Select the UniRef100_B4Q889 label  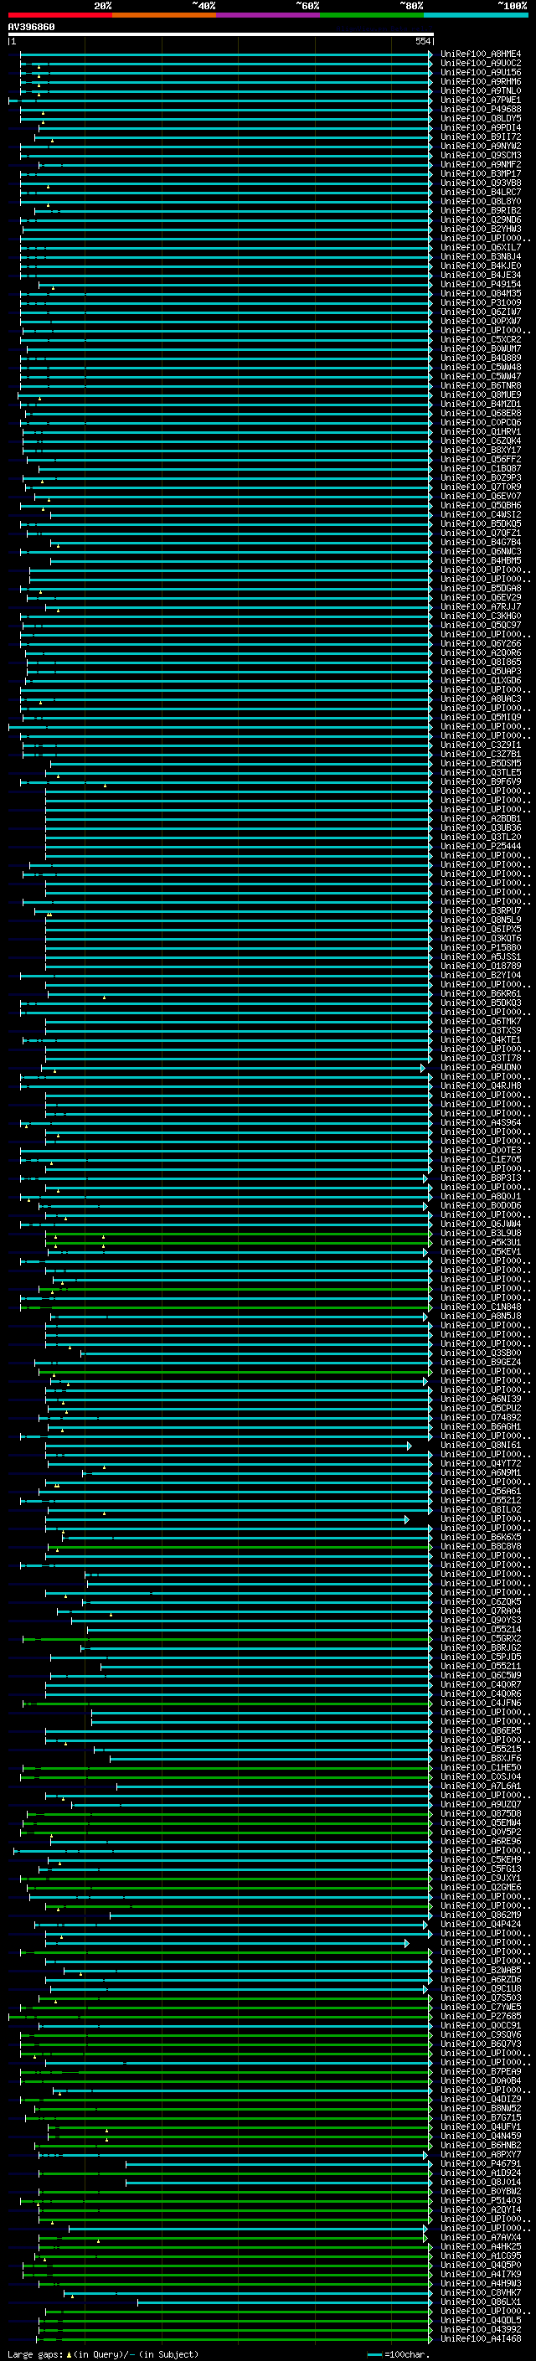(481, 358)
